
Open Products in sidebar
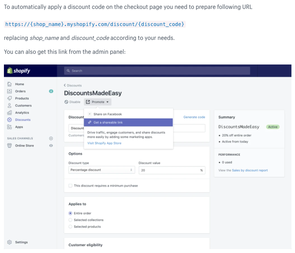tap(22, 98)
